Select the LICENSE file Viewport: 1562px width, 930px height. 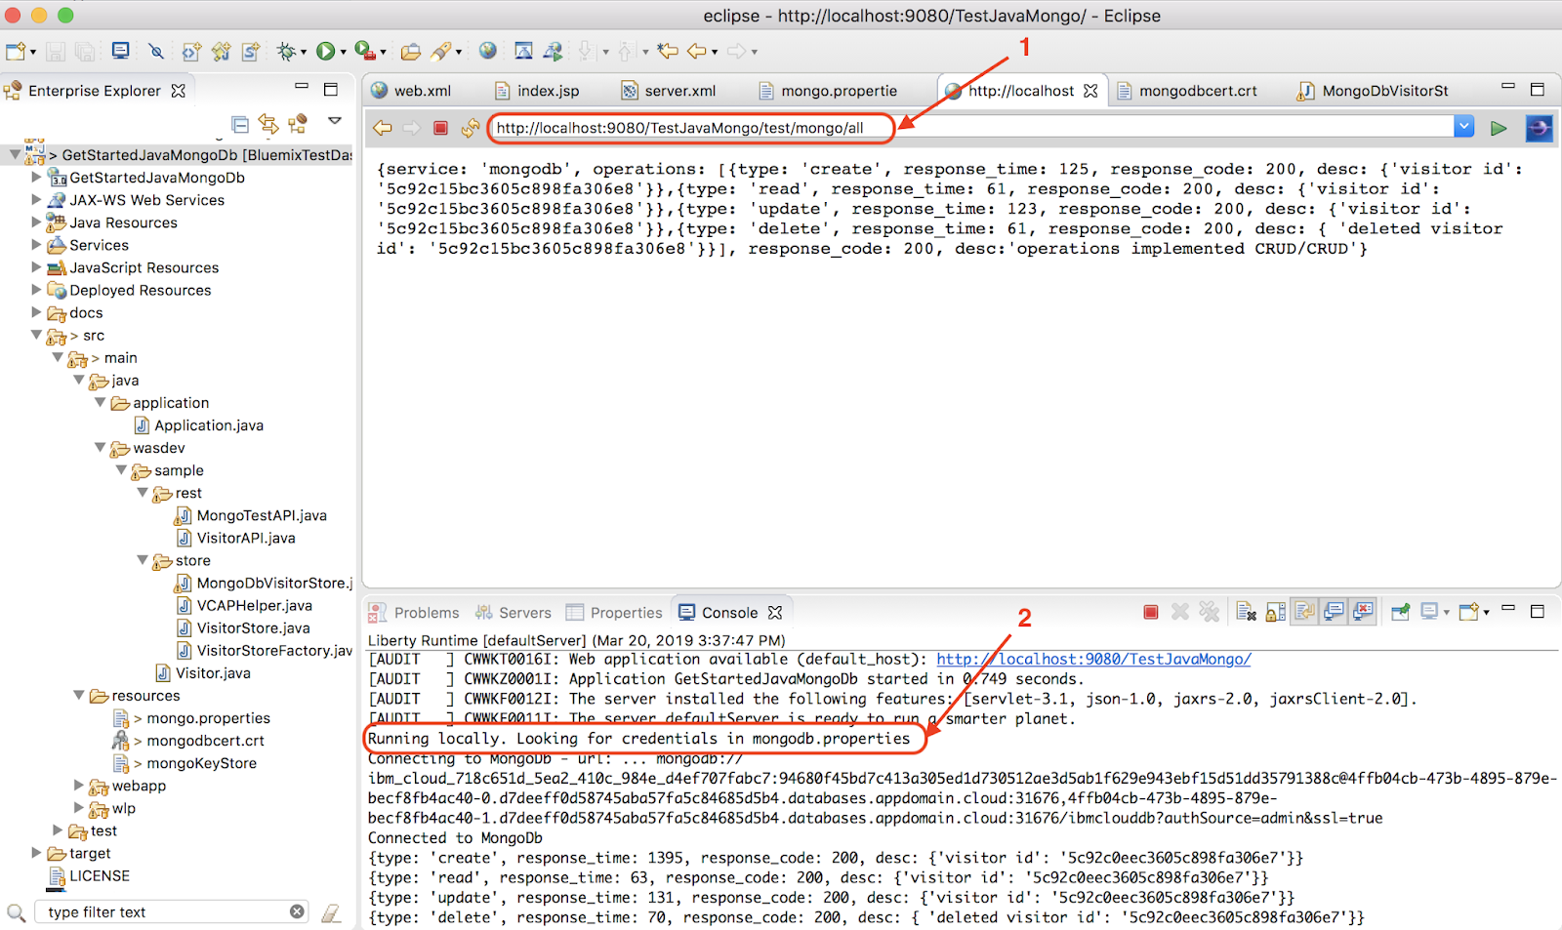pyautogui.click(x=99, y=876)
